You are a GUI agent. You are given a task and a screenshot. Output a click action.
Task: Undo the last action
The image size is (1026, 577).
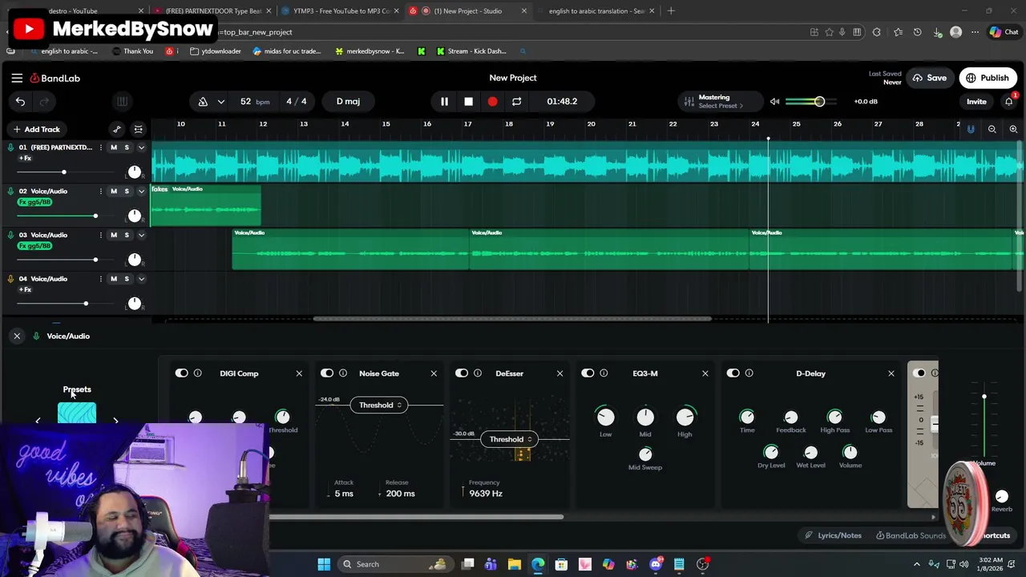coord(20,101)
